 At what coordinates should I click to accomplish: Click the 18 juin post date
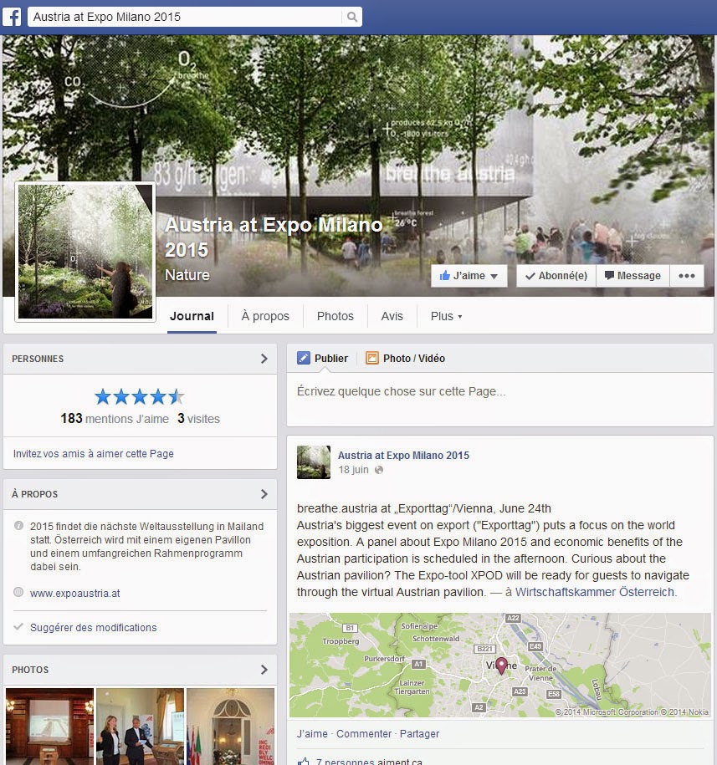pos(353,470)
